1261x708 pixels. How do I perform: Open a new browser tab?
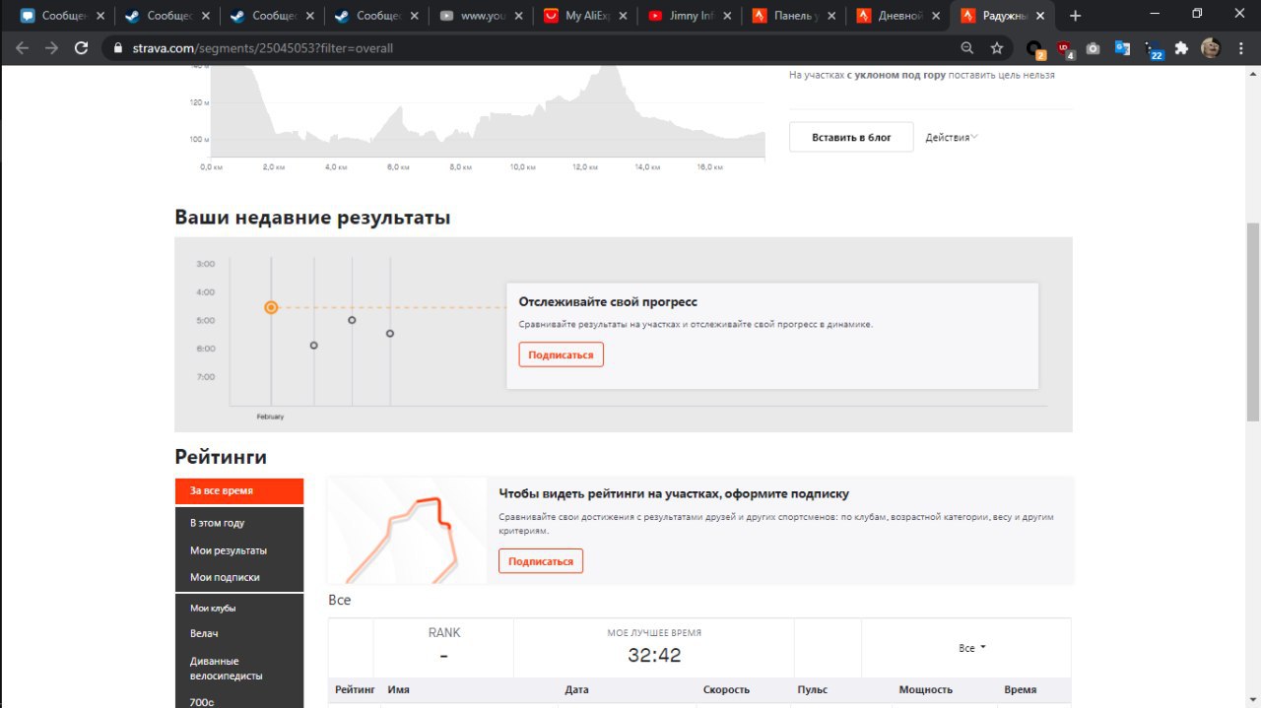(1075, 16)
